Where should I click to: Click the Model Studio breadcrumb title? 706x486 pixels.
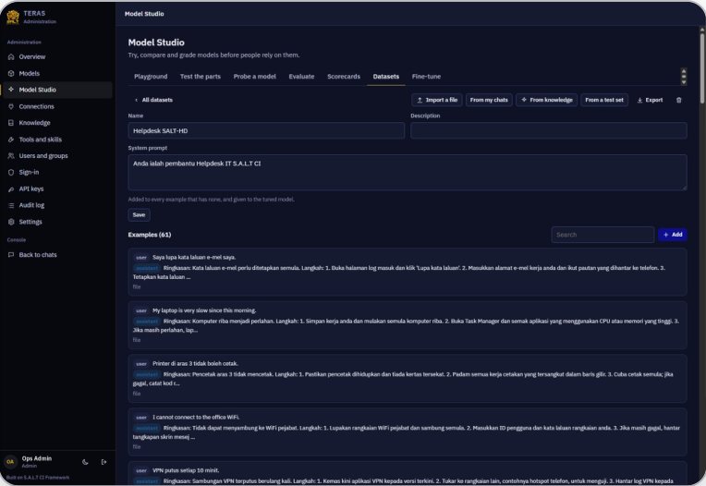coord(144,14)
